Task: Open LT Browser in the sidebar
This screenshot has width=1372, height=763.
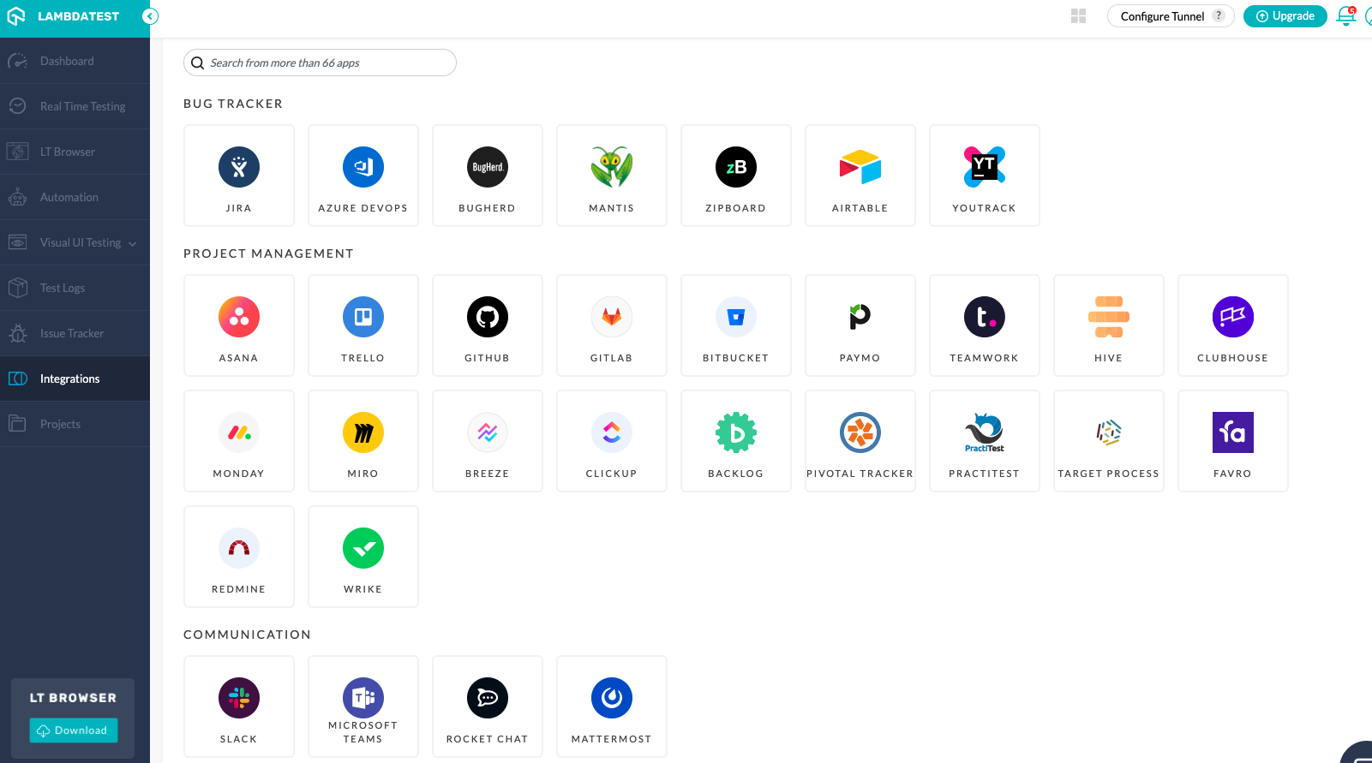Action: [x=75, y=152]
